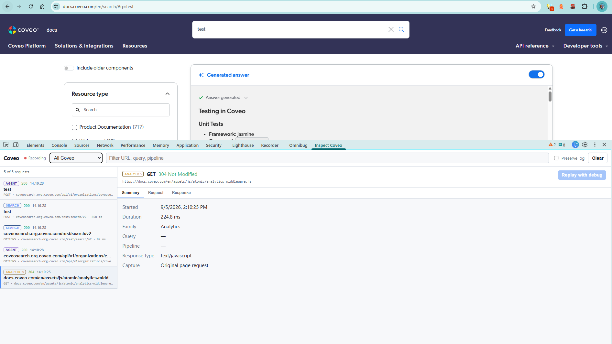
Task: Show the DevTools warnings count
Action: coord(552,145)
